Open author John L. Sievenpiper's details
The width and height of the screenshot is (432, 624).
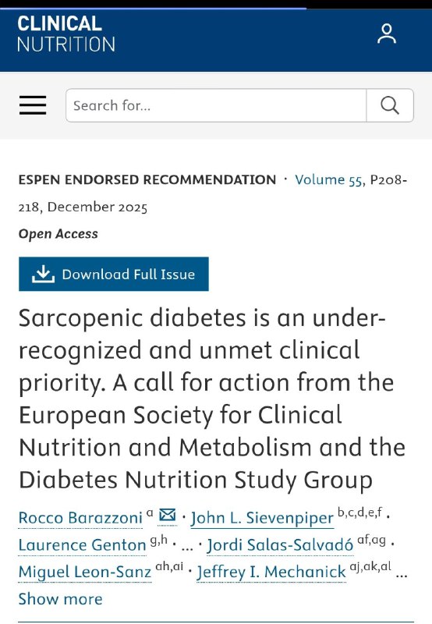click(x=262, y=518)
